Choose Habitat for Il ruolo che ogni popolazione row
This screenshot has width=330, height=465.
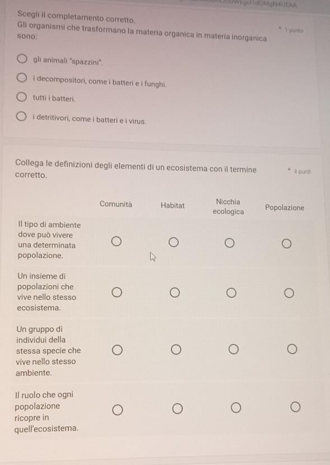click(x=177, y=409)
